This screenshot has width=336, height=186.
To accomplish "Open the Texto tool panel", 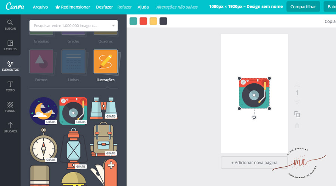I will click(10, 86).
